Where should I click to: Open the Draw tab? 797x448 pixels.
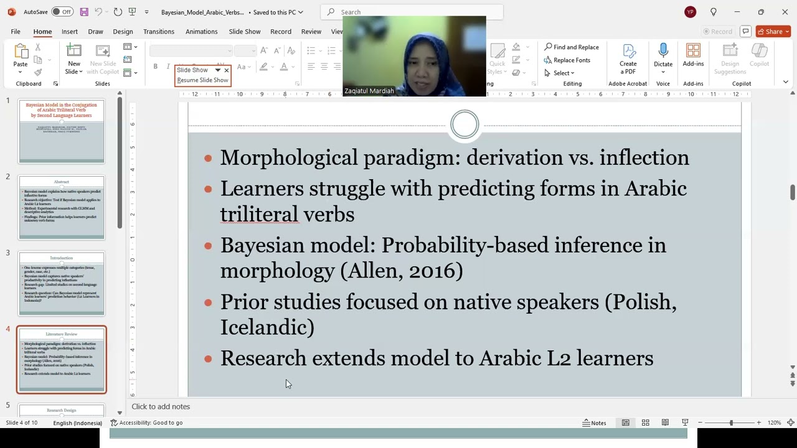(x=95, y=31)
